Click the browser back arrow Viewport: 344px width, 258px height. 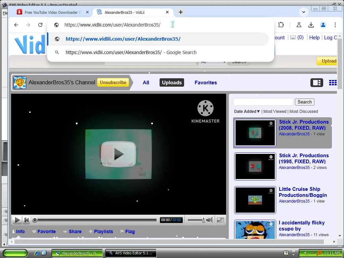16,25
